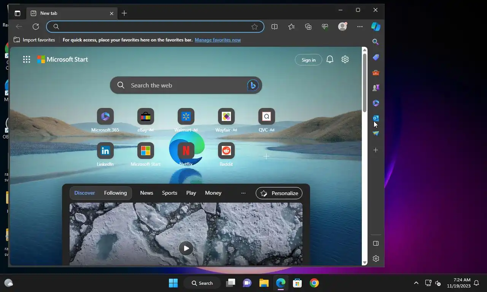The height and width of the screenshot is (292, 487).
Task: Click the Sign in button
Action: (x=309, y=60)
